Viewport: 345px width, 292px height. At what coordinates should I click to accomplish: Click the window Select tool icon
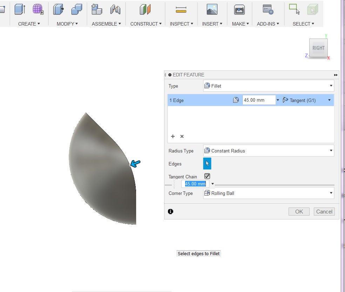click(295, 9)
